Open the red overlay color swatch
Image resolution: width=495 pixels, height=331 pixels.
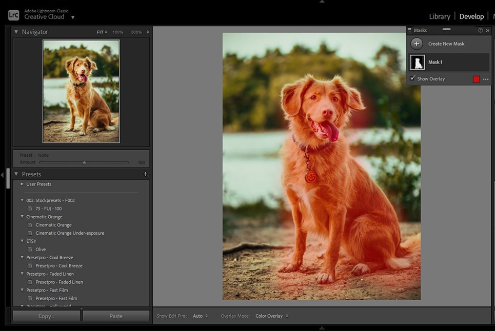coord(477,79)
